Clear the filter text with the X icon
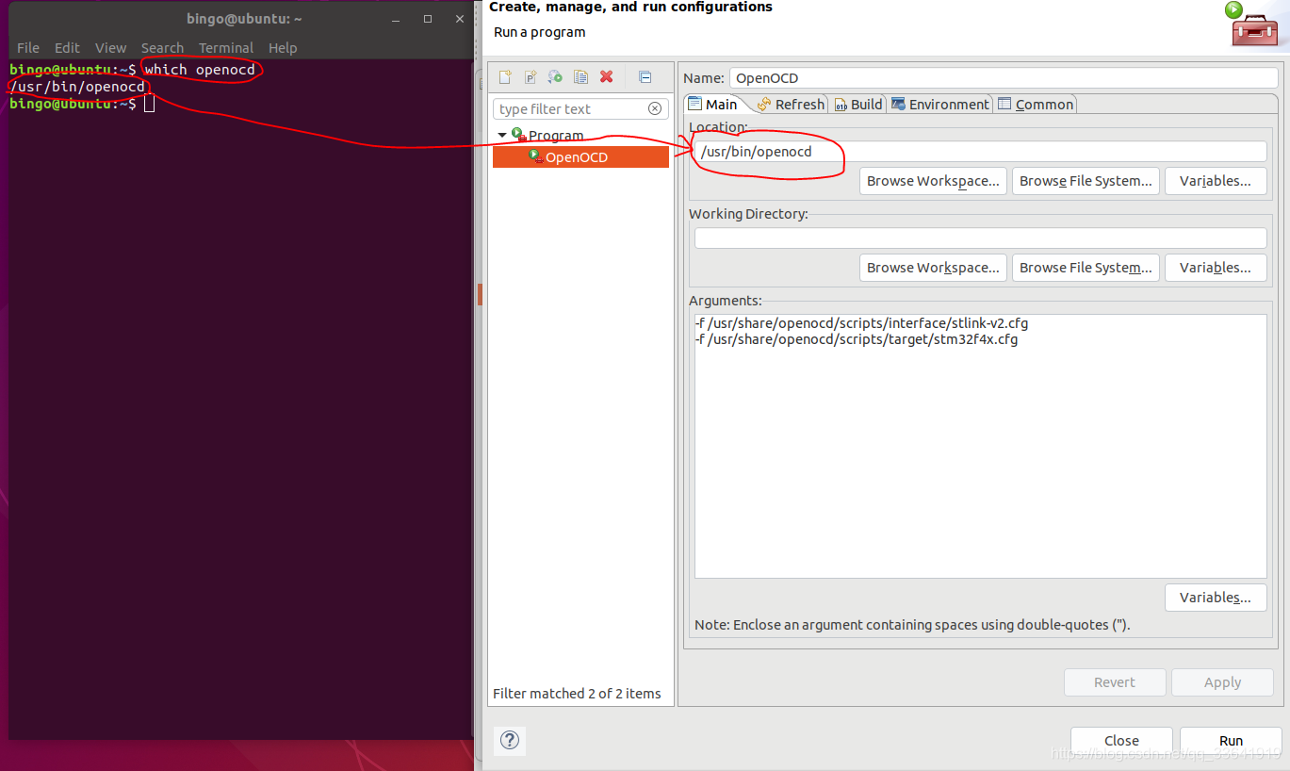Viewport: 1290px width, 771px height. coord(655,109)
